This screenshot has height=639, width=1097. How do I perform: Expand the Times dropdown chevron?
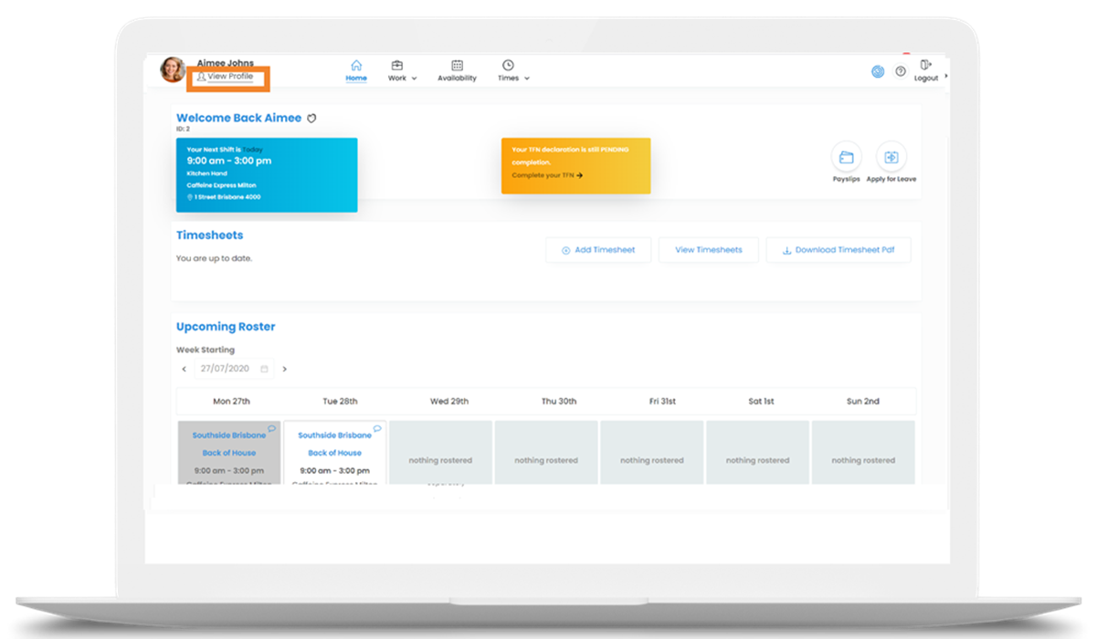526,79
